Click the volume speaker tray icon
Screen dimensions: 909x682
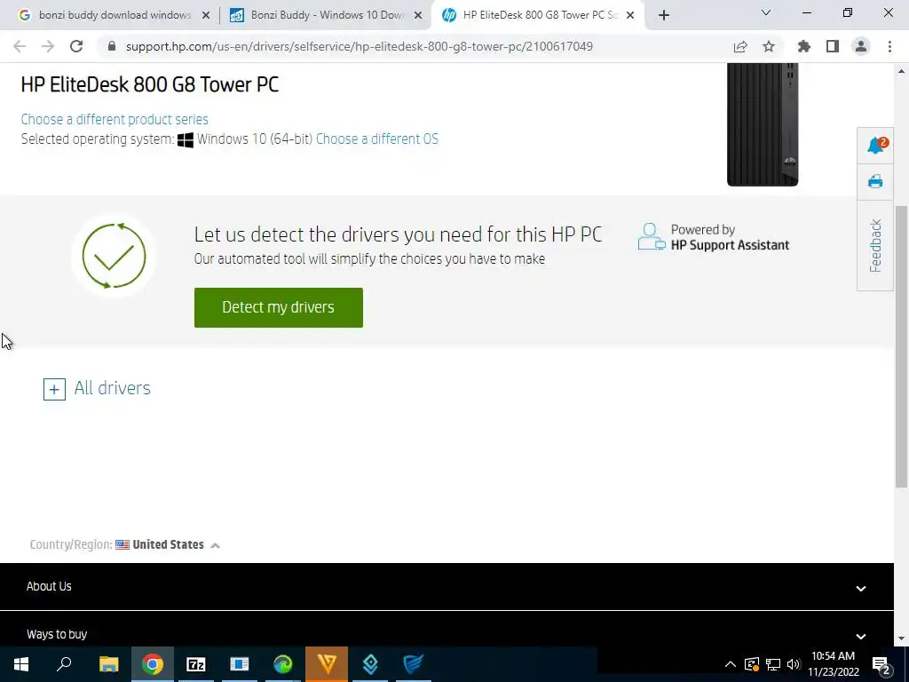click(x=794, y=664)
